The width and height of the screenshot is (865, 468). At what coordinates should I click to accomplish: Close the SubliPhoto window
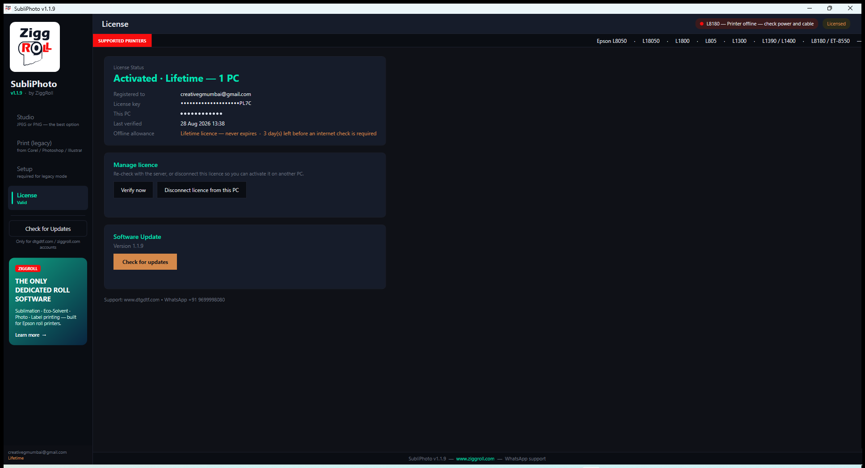850,8
